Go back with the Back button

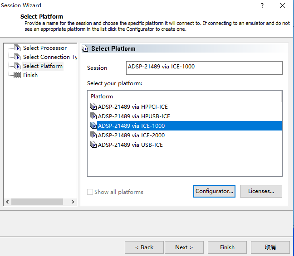(144, 247)
